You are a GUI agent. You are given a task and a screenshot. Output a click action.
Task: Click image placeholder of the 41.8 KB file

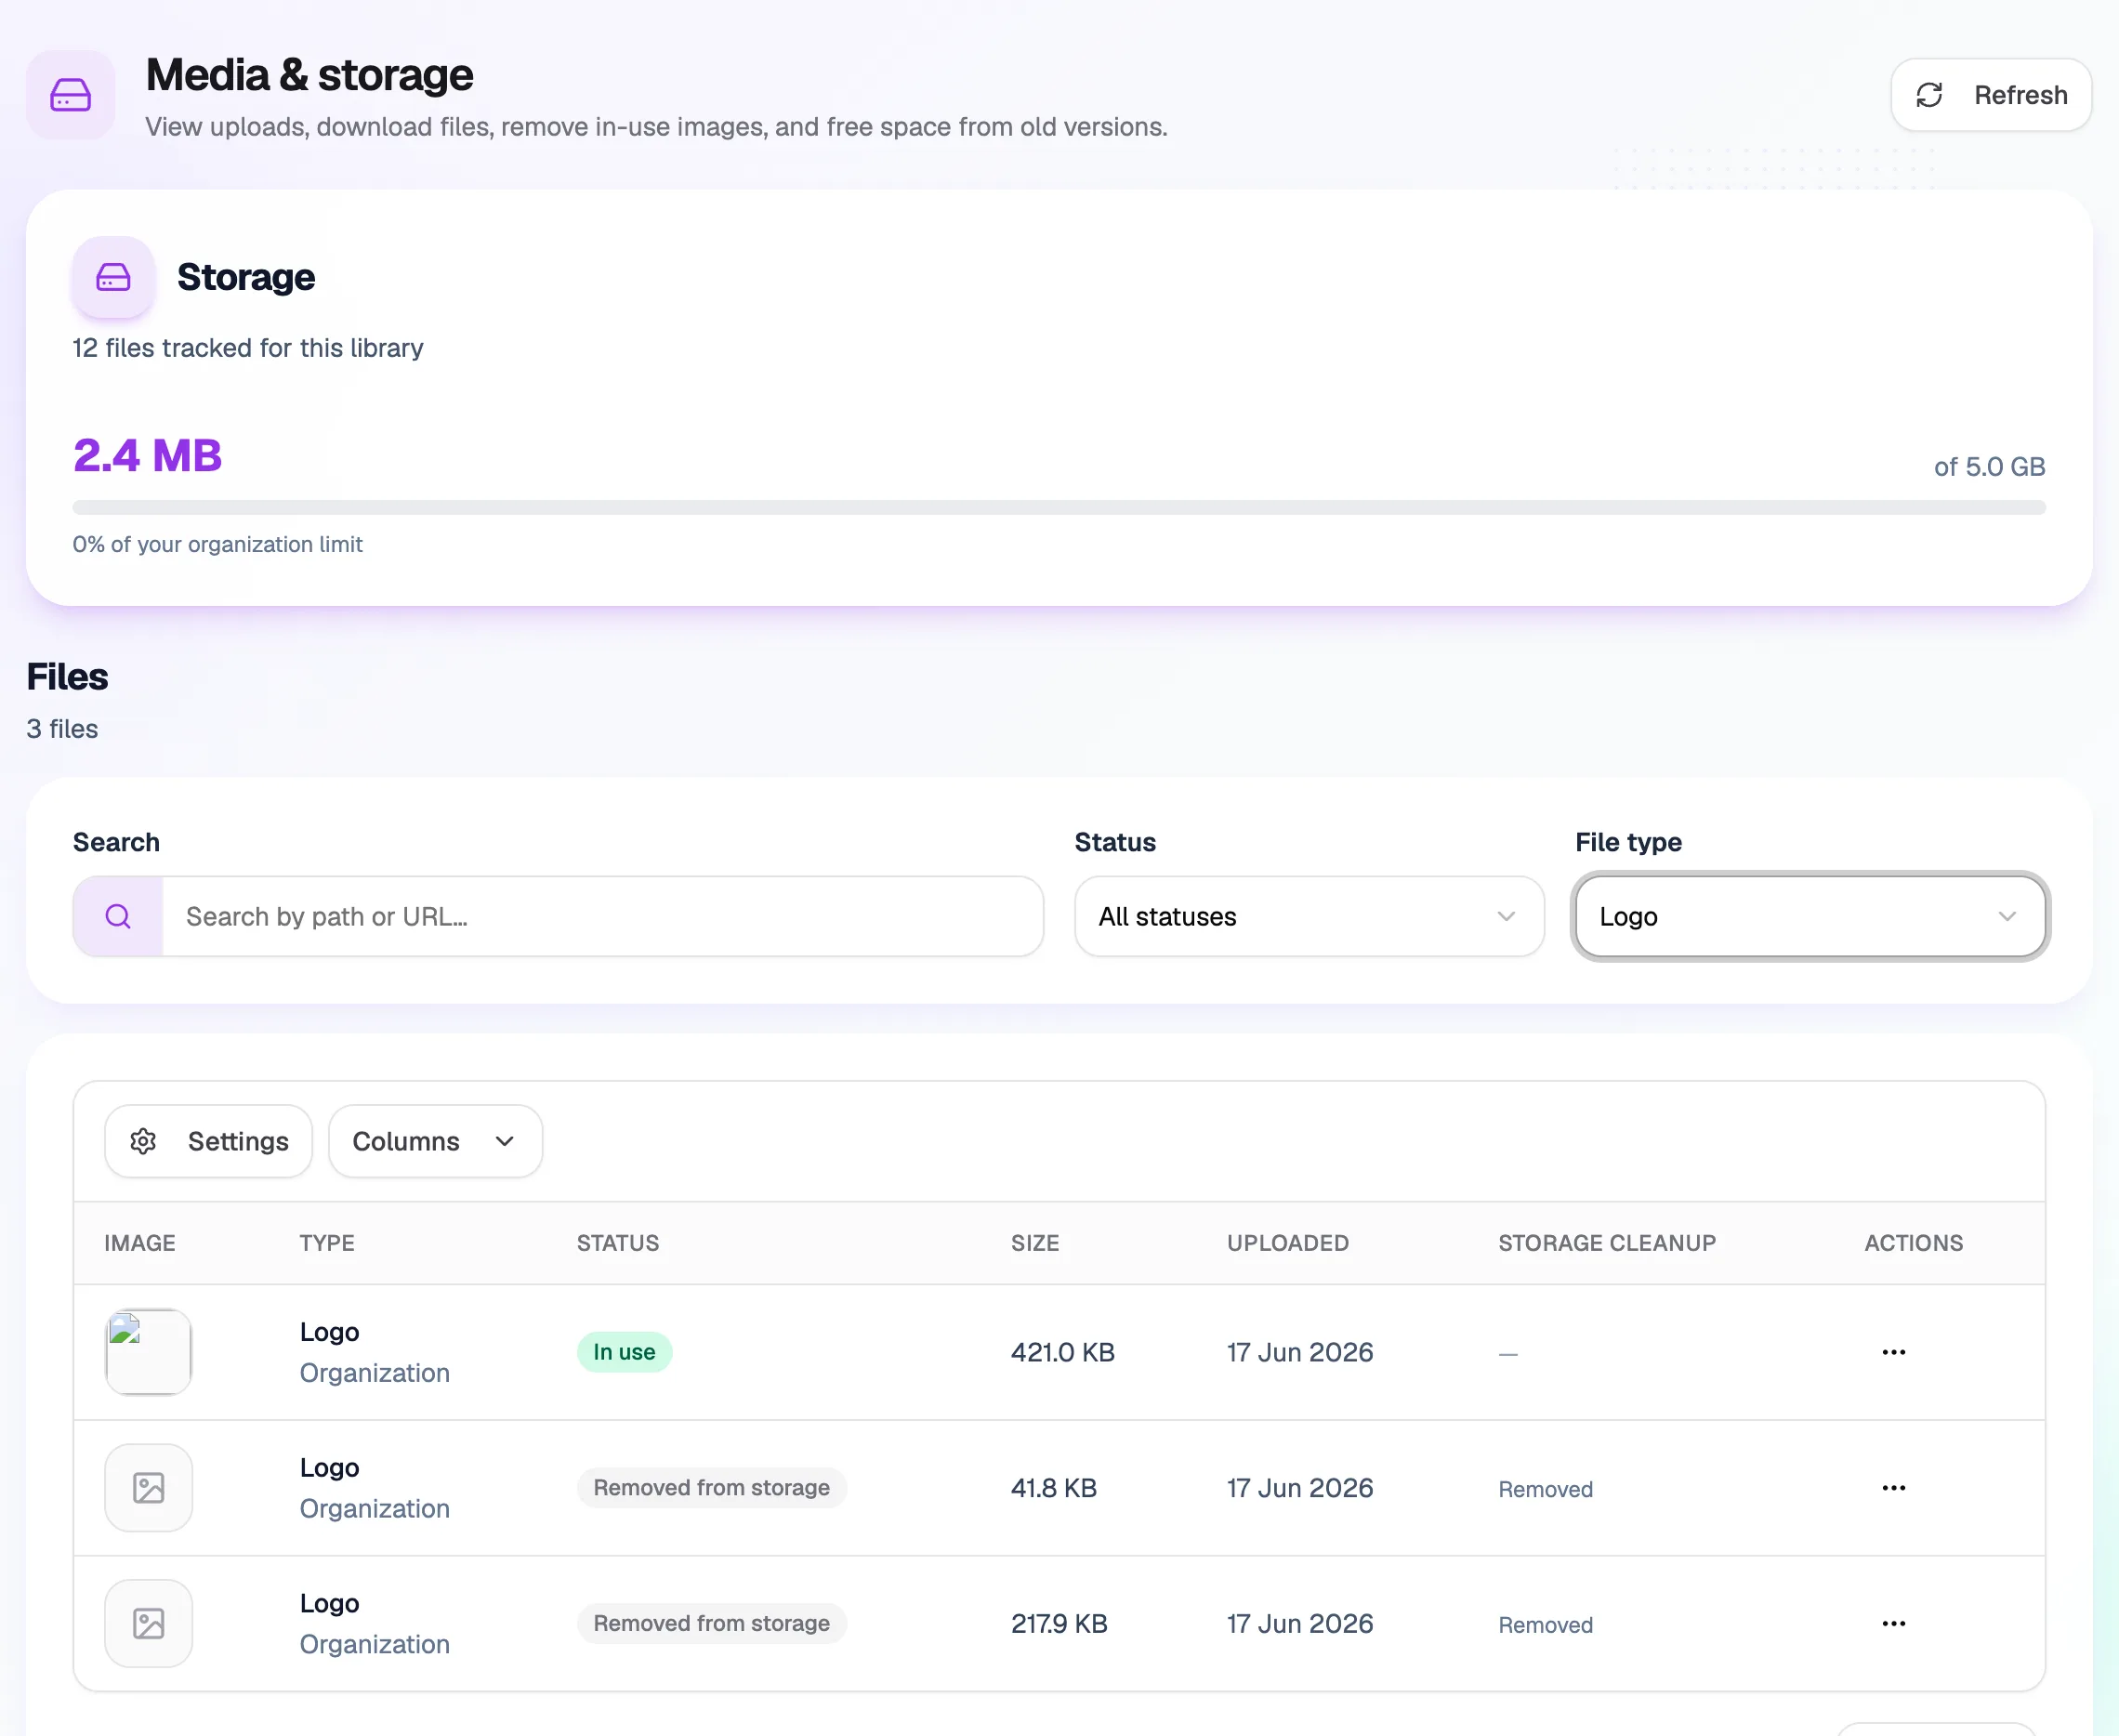point(148,1488)
